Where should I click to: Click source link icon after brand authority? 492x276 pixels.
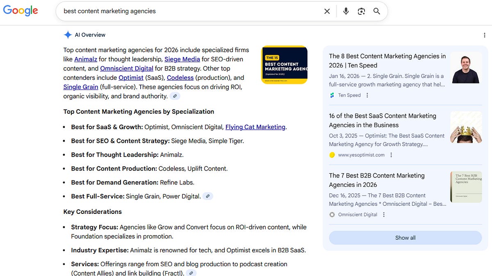[175, 96]
